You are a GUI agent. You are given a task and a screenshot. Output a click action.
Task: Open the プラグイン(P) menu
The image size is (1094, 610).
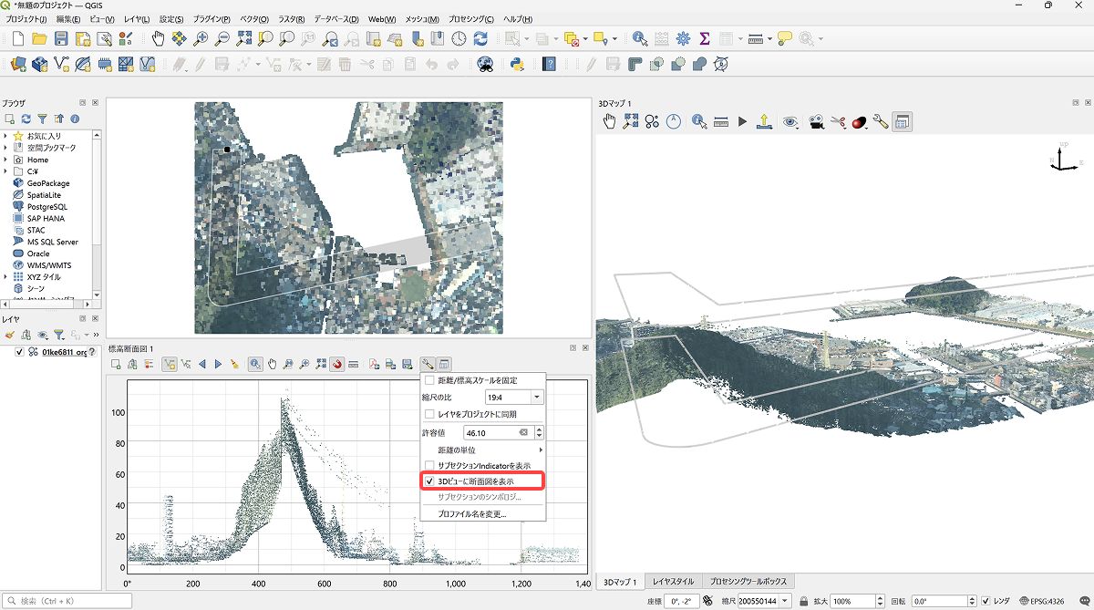coord(212,19)
